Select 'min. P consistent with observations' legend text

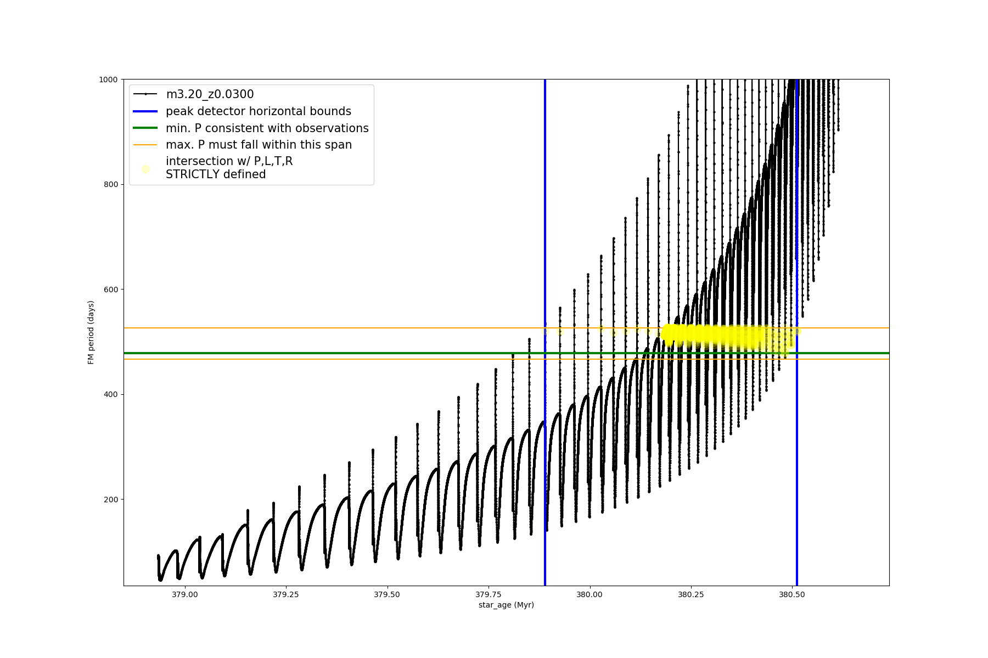coord(267,128)
